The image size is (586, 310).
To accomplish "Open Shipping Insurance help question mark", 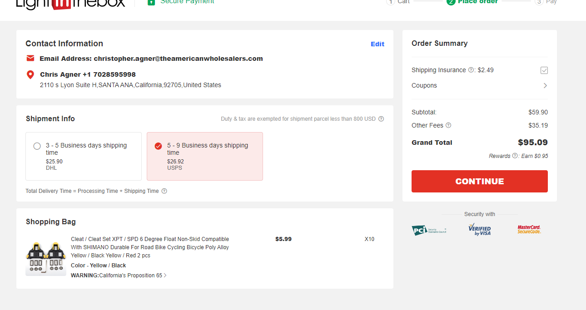I will click(471, 70).
